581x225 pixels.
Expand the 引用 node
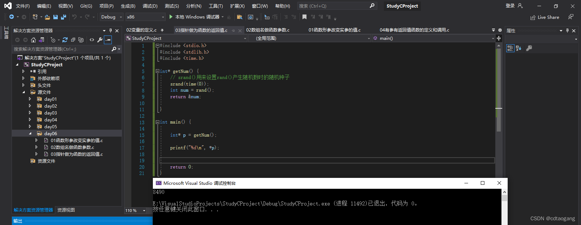click(23, 71)
